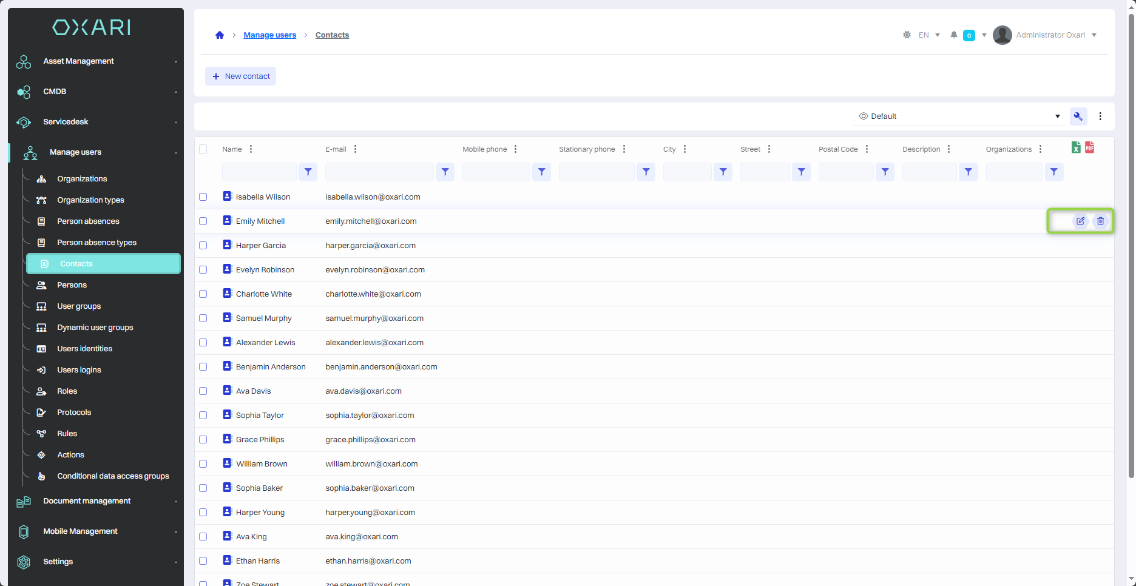
Task: Open the notifications bell icon
Action: [x=954, y=35]
